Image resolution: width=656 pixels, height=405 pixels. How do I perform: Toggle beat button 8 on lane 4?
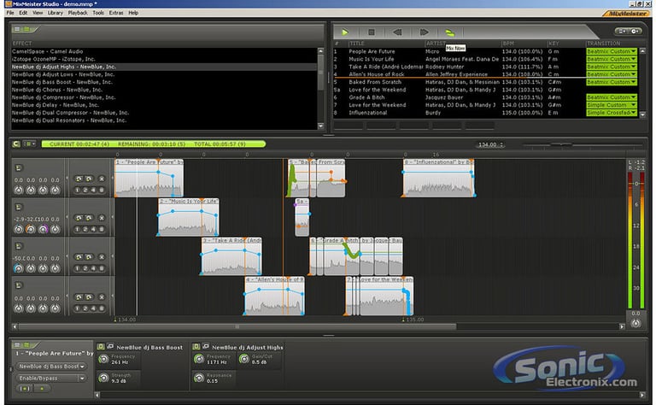(102, 308)
